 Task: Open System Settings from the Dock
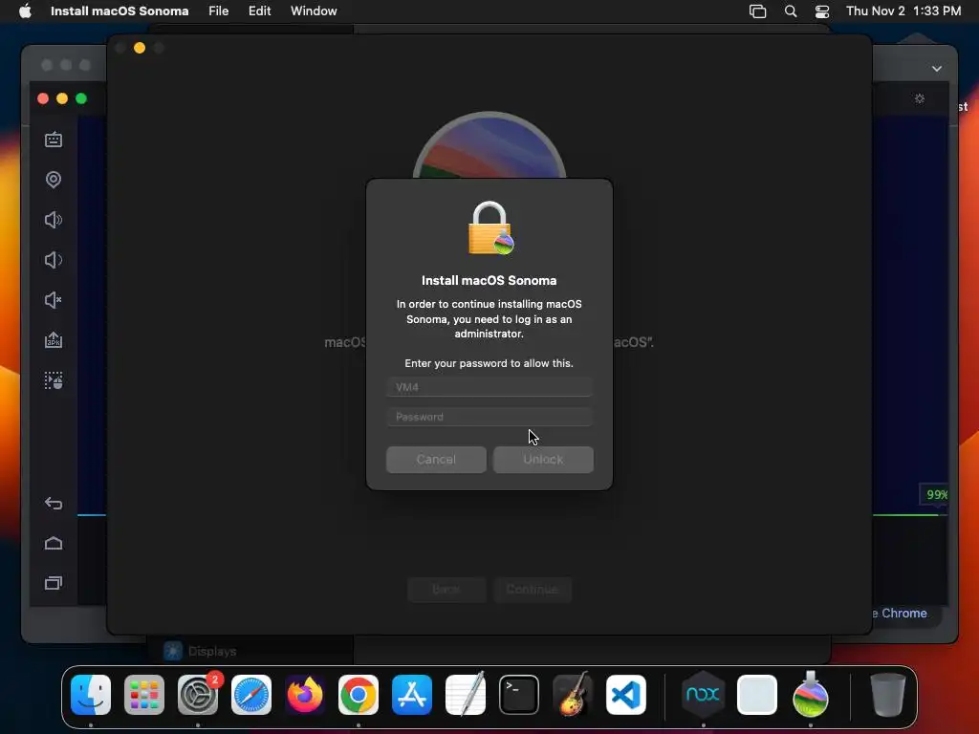point(198,695)
